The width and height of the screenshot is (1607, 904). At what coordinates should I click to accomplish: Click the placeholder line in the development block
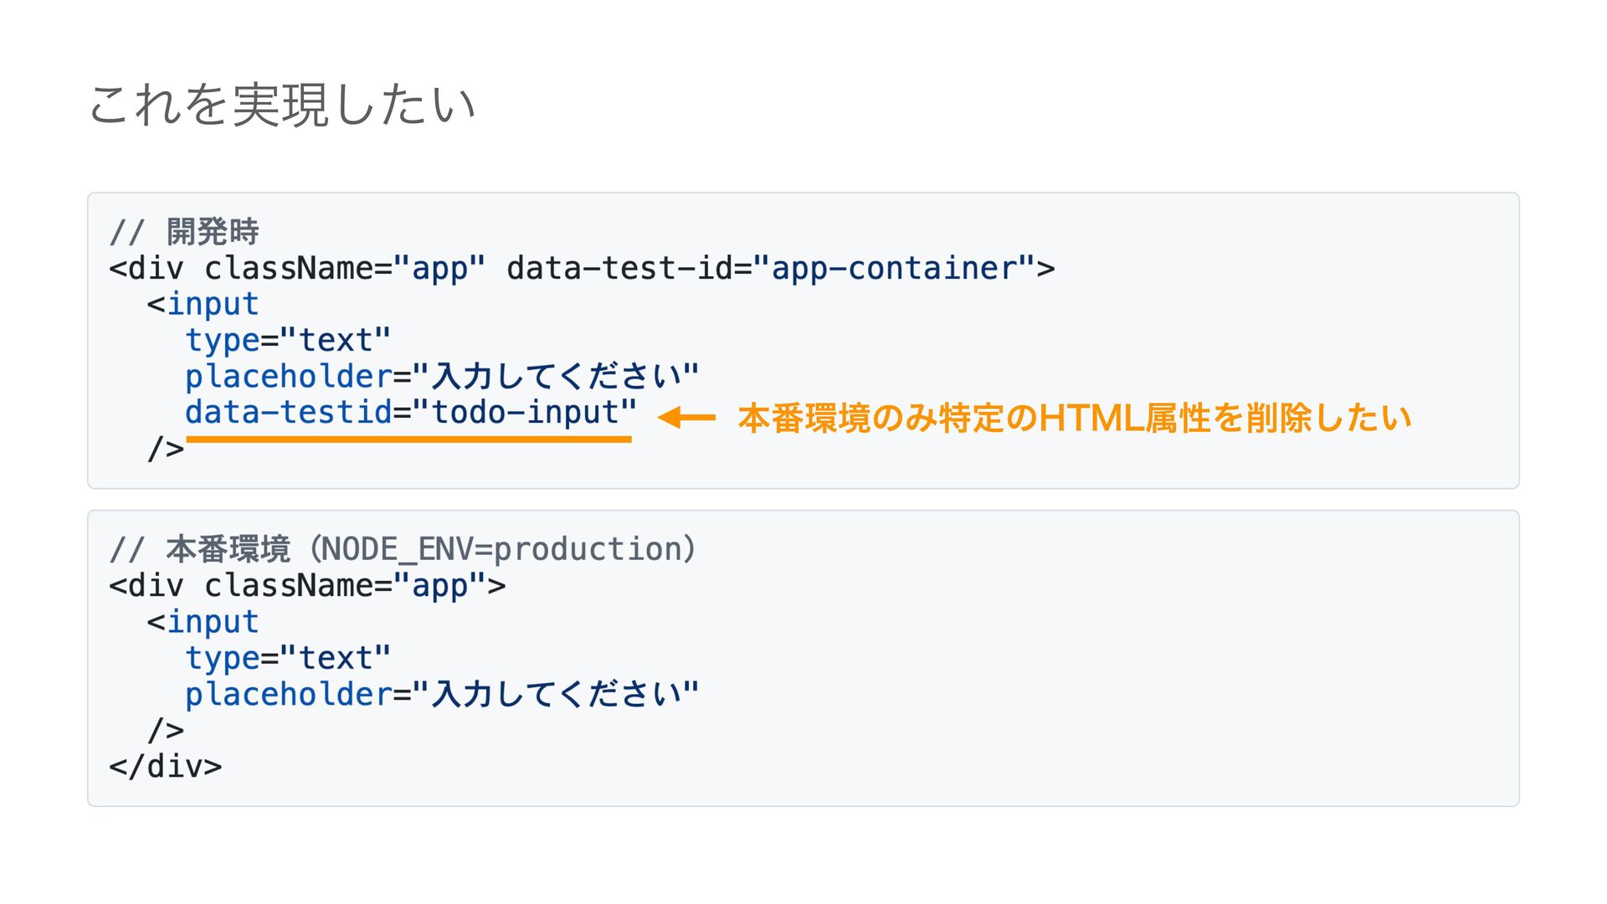(442, 377)
